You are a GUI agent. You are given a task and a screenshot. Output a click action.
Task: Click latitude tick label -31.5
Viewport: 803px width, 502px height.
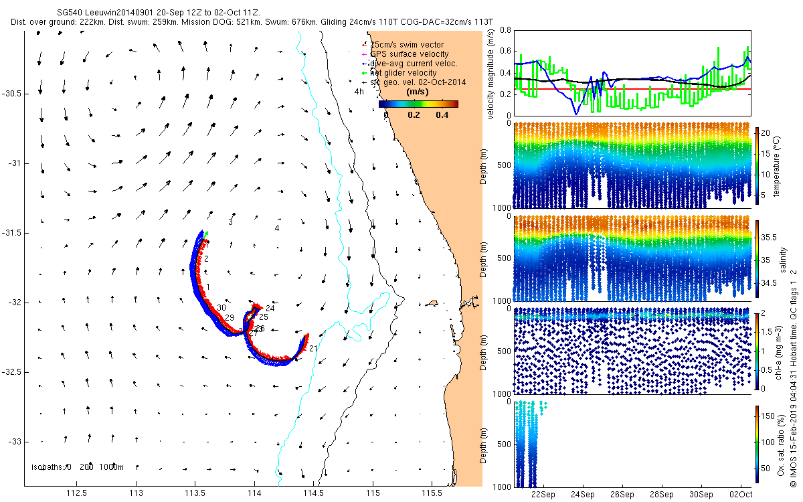(11, 233)
